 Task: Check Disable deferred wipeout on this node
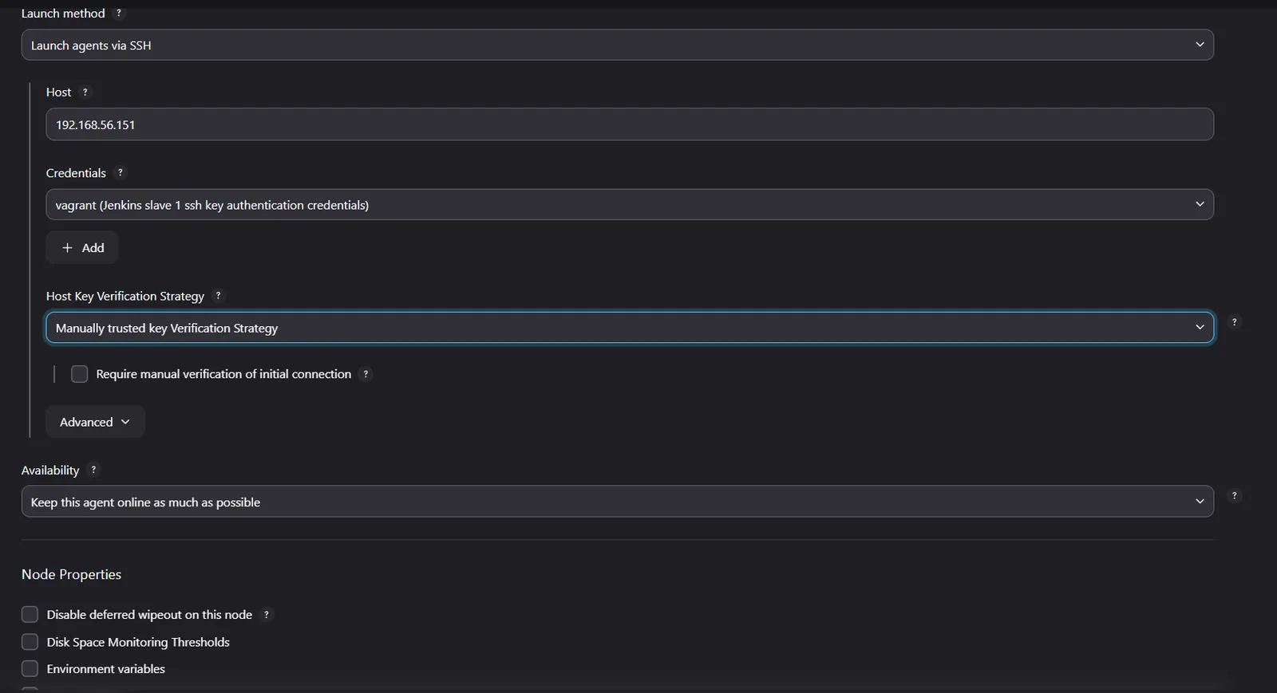click(x=30, y=615)
